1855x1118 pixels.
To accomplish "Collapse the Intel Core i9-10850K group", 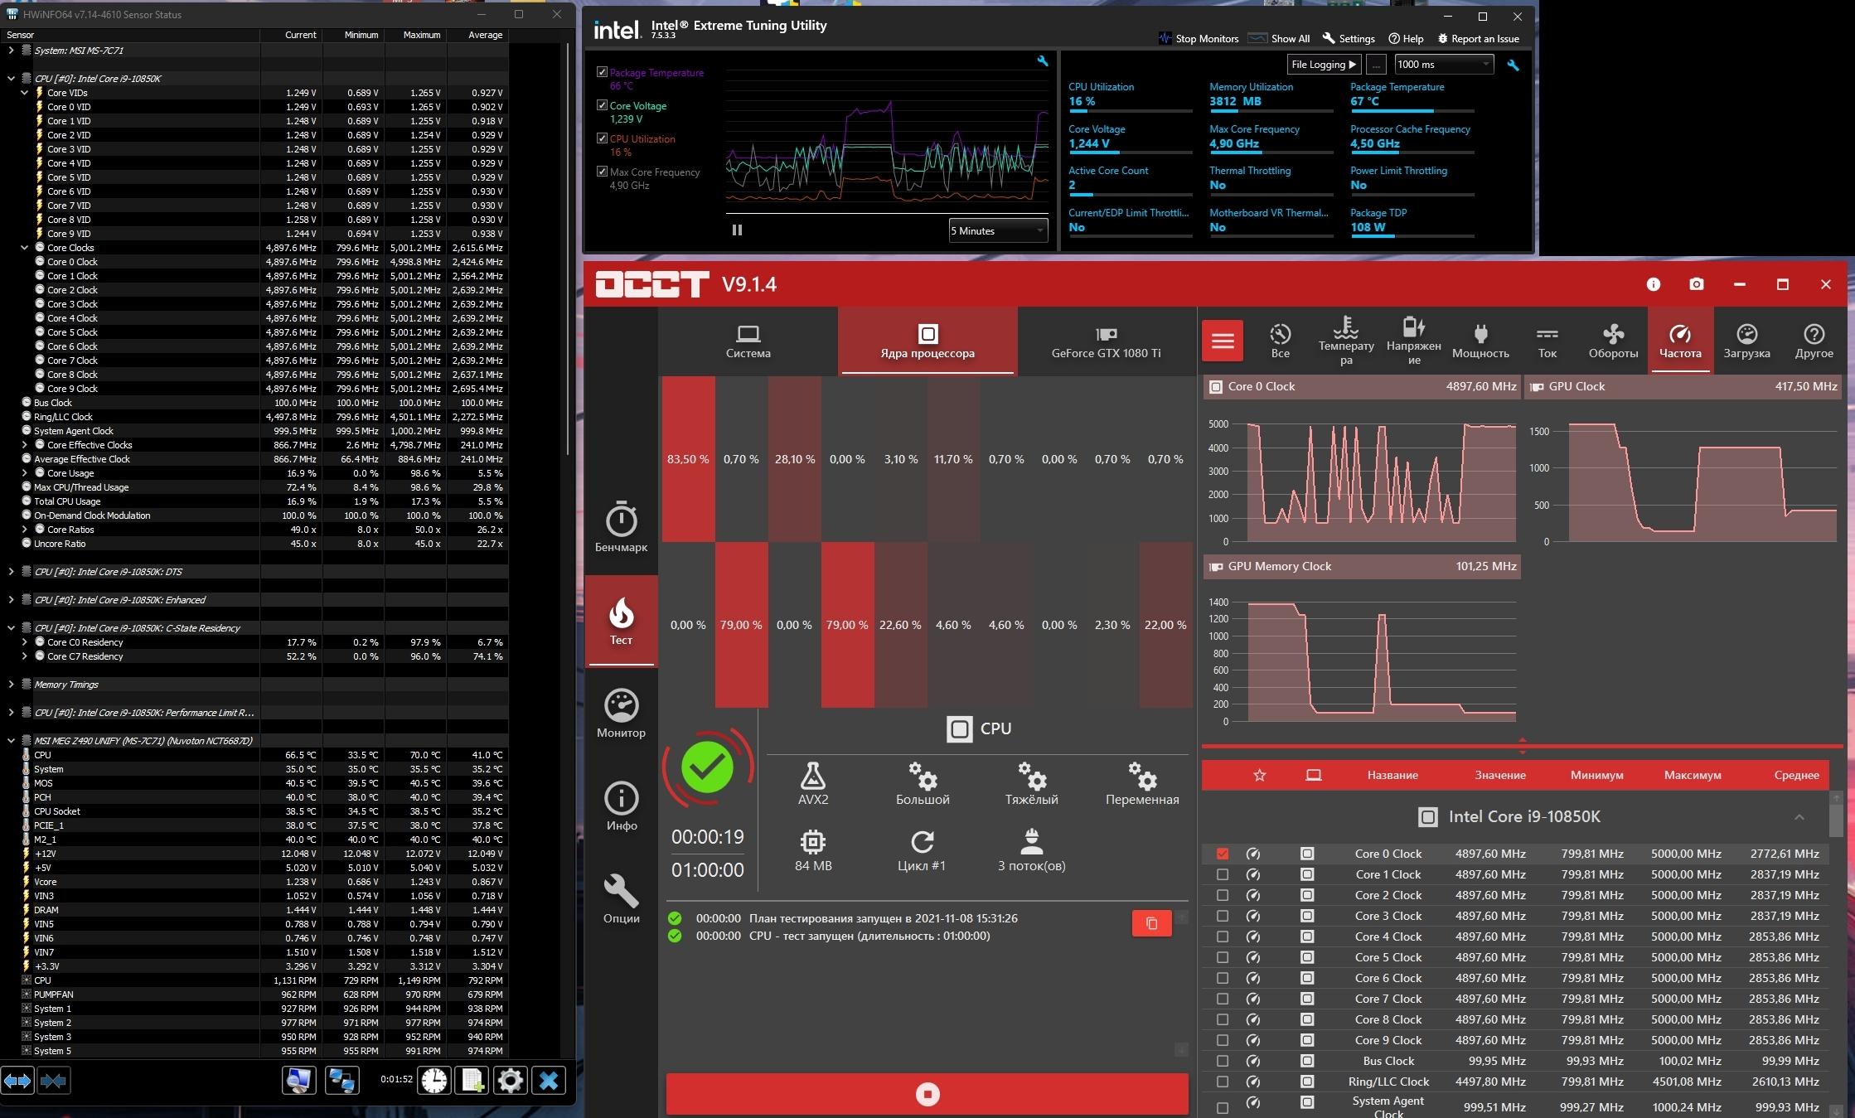I will [1799, 817].
